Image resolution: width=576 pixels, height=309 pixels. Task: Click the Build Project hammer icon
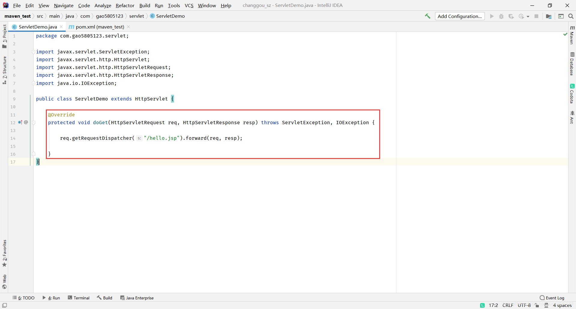pyautogui.click(x=427, y=16)
